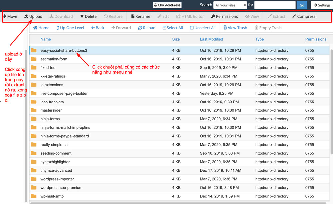Click the search text input field
The width and height of the screenshot is (333, 204).
click(275, 5)
